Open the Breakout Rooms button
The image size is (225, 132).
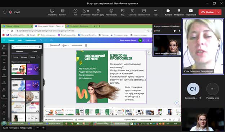132,12
